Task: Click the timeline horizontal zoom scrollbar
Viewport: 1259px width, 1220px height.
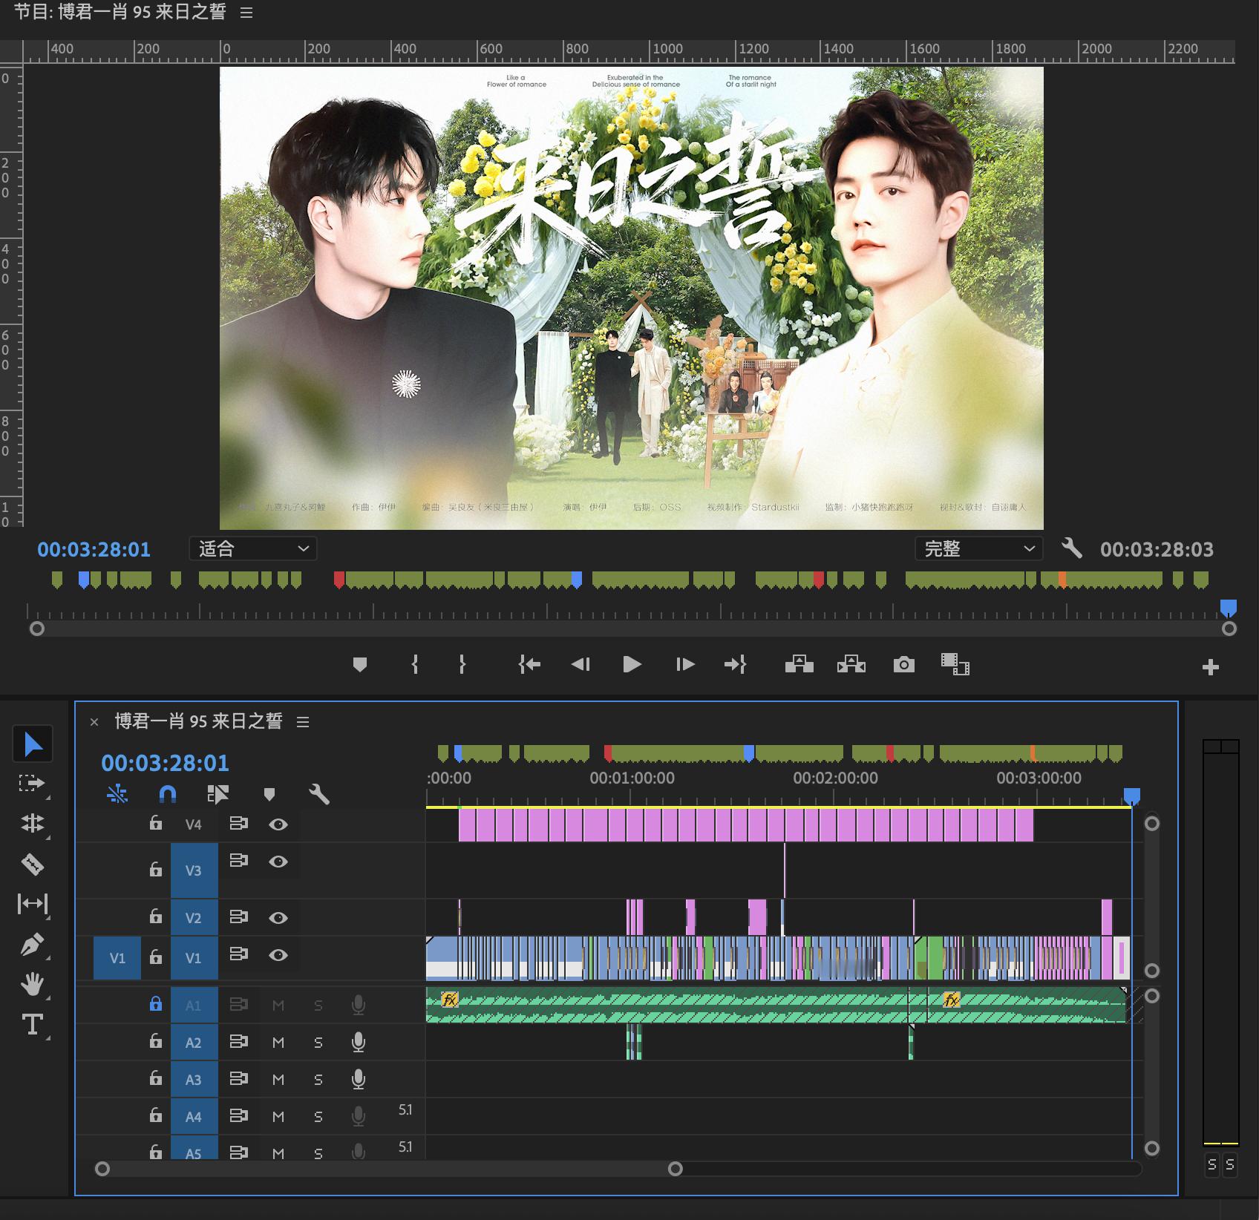Action: [389, 1169]
